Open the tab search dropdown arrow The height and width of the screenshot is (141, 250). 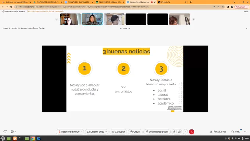[234, 2]
